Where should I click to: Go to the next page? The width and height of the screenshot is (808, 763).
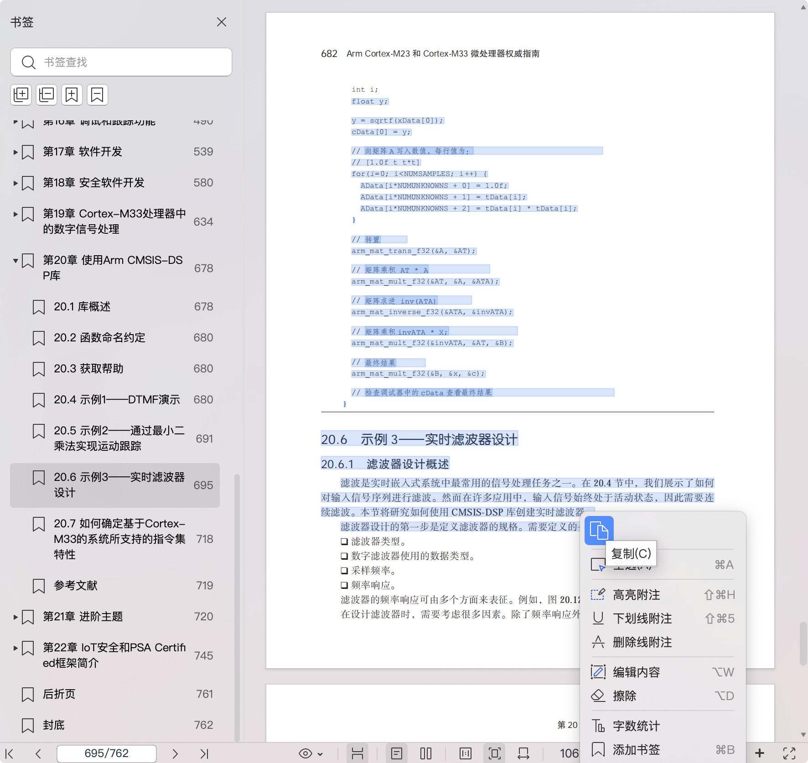tap(175, 754)
